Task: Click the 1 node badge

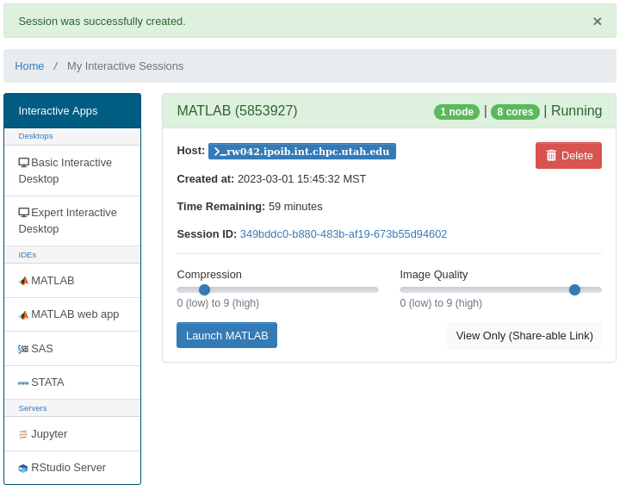Action: (456, 112)
